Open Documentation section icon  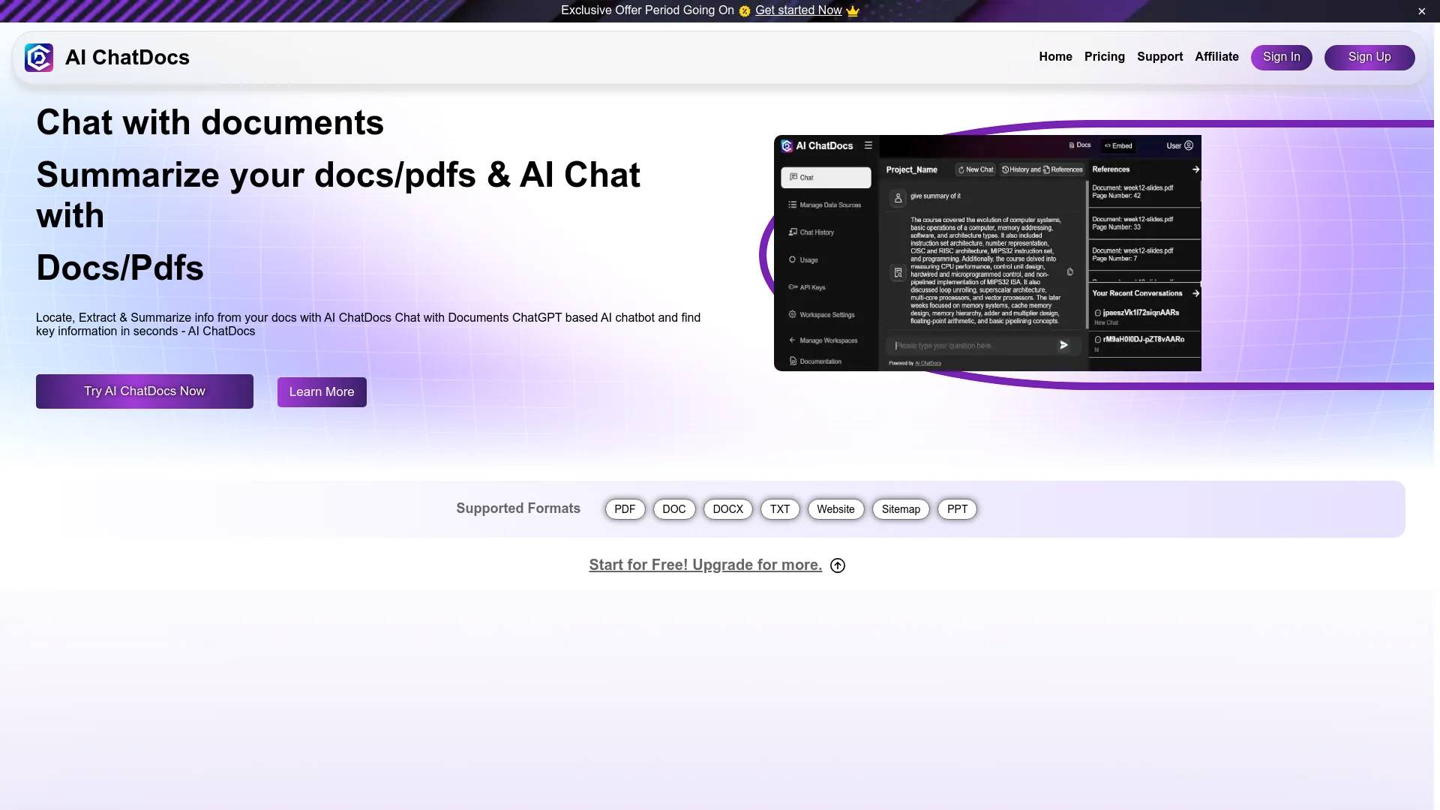[792, 359]
